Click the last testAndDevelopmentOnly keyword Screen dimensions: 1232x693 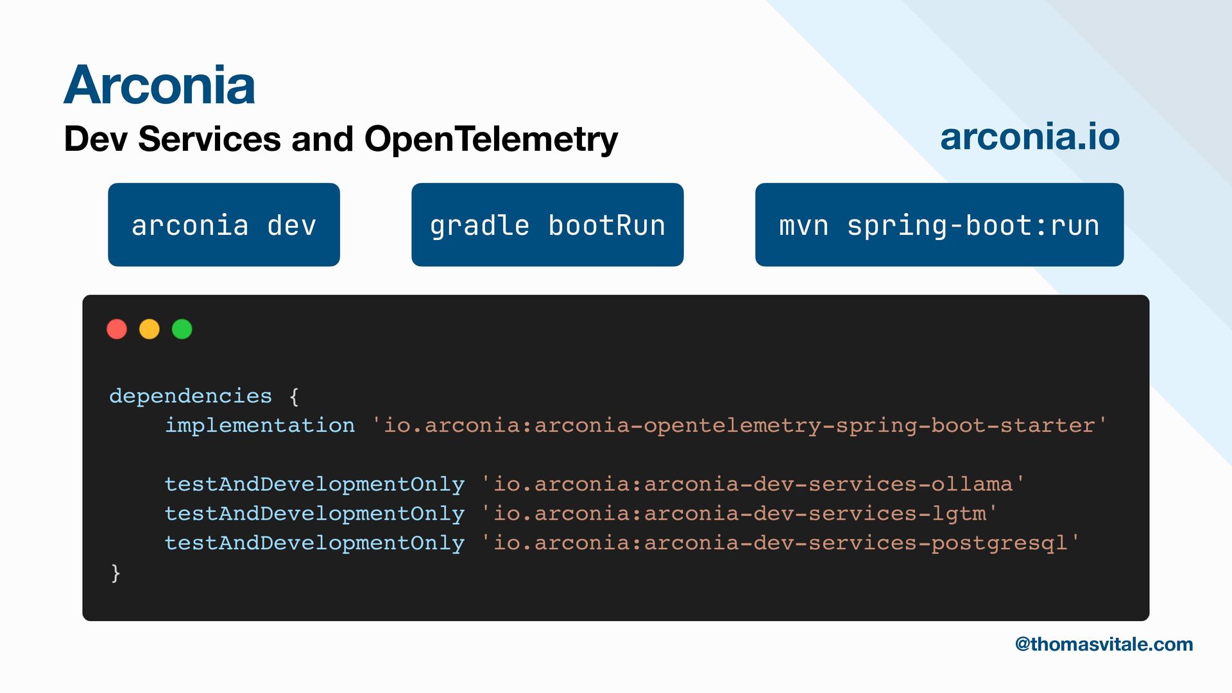(x=314, y=543)
